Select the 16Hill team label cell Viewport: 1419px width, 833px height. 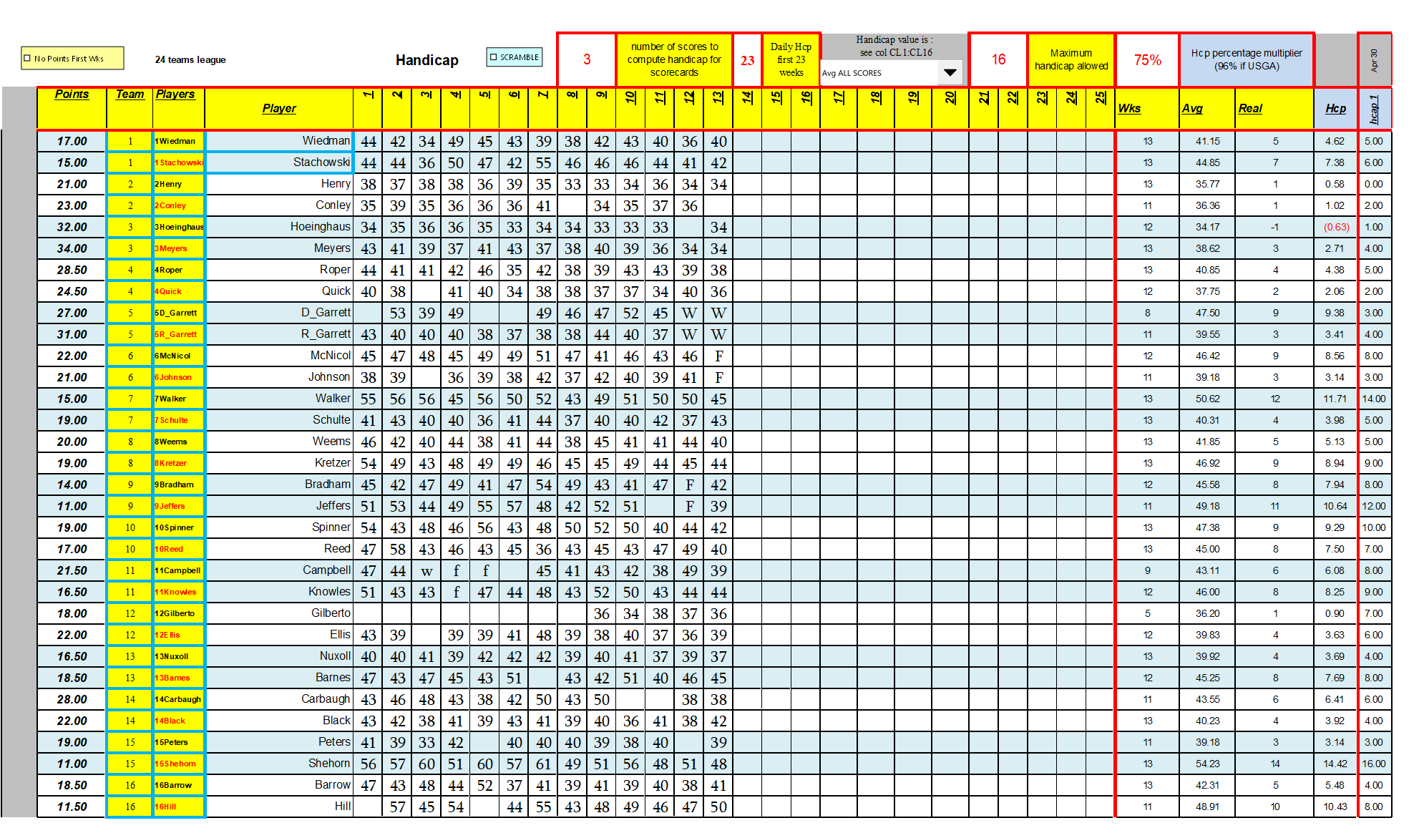179,807
